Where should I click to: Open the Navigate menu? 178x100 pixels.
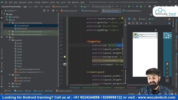point(23,2)
